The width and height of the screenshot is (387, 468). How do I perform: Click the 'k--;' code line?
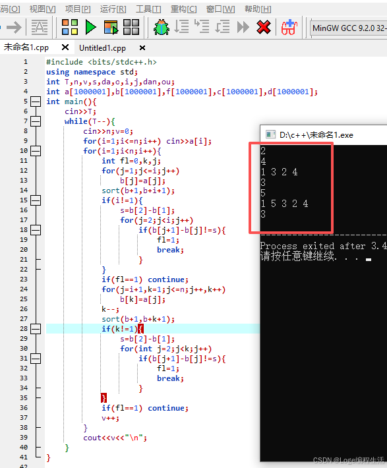pyautogui.click(x=110, y=309)
